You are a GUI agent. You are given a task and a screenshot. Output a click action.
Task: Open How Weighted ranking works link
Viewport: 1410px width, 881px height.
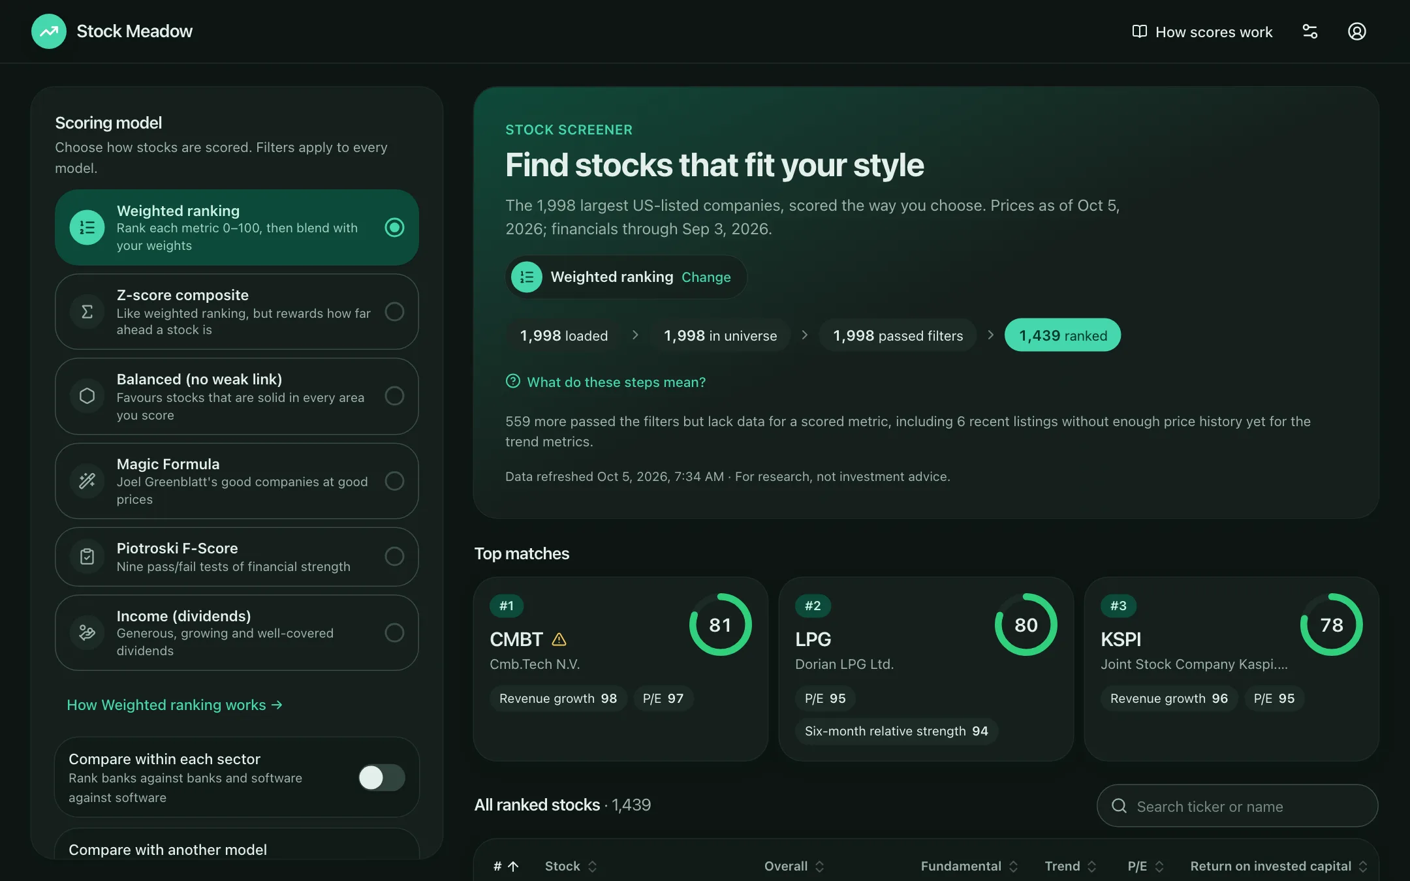(x=175, y=705)
